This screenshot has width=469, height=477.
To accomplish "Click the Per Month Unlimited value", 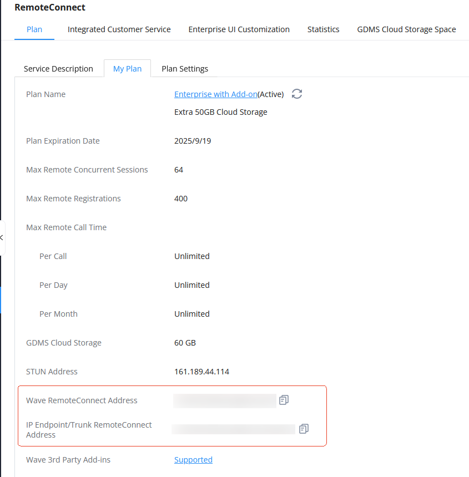I will [191, 314].
